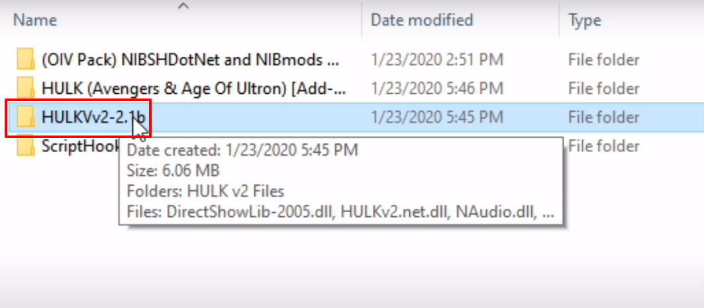Sort files by Name column header
This screenshot has width=704, height=308.
pyautogui.click(x=35, y=20)
